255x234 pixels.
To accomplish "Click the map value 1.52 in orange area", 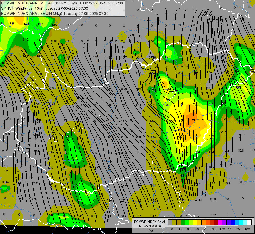I will 196,120.
